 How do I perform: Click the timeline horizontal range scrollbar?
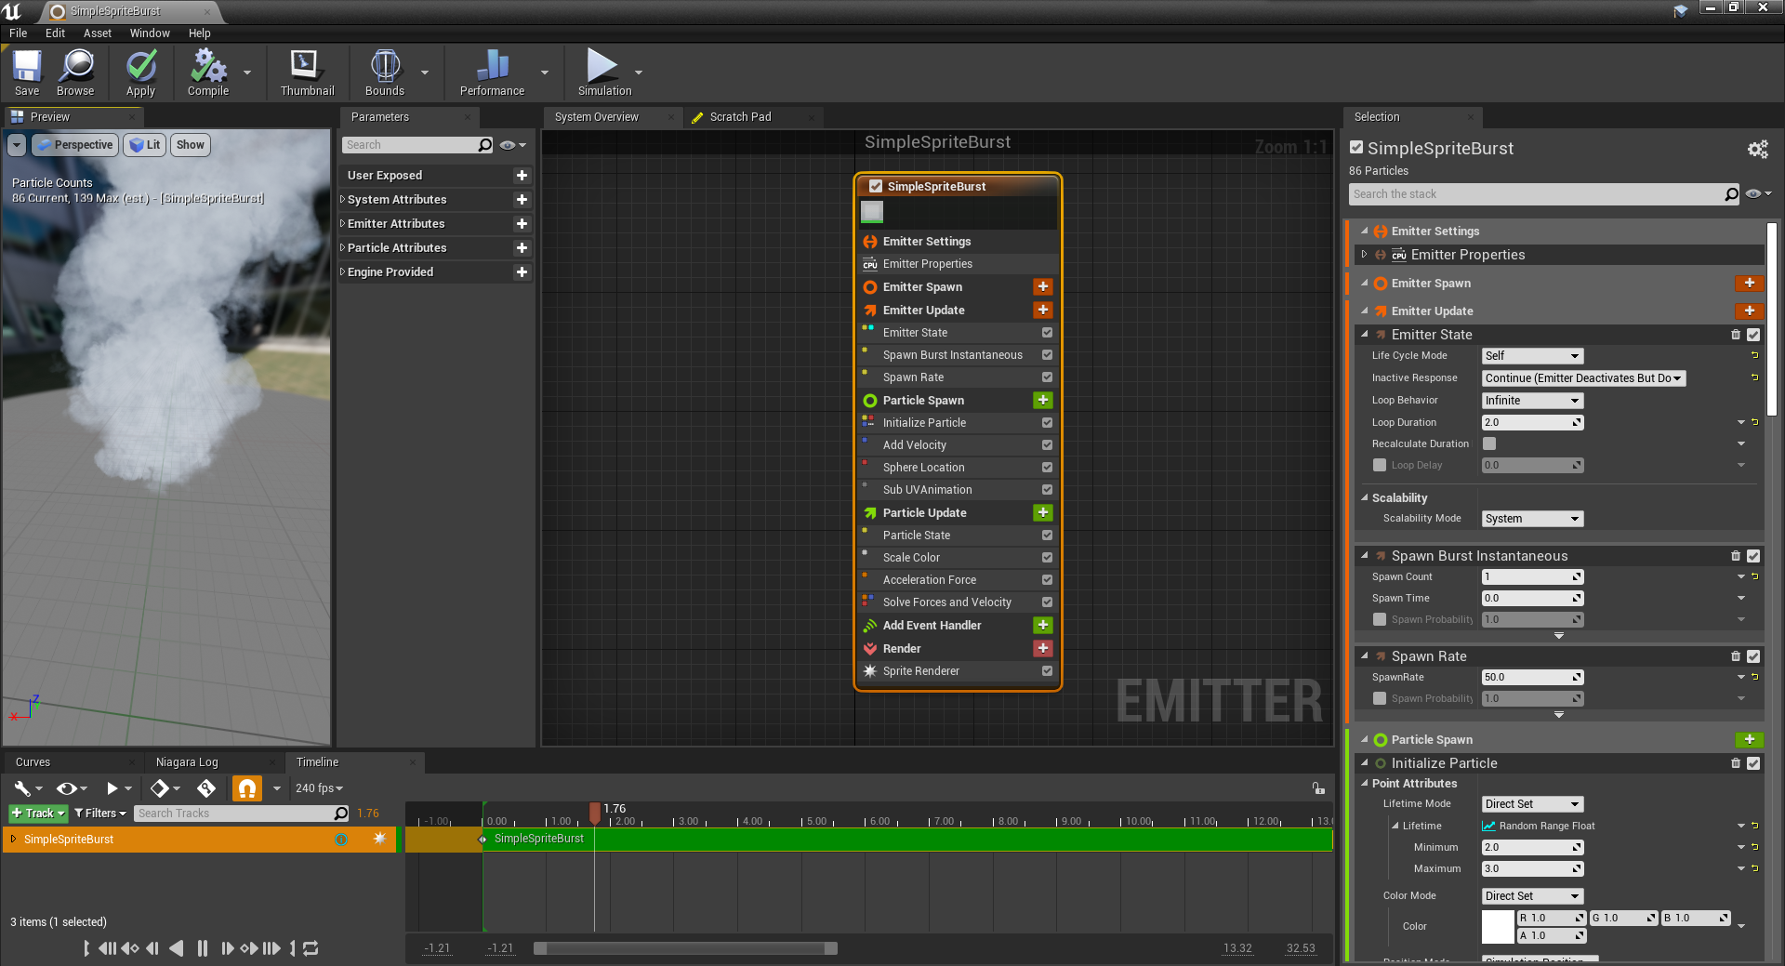pyautogui.click(x=685, y=948)
